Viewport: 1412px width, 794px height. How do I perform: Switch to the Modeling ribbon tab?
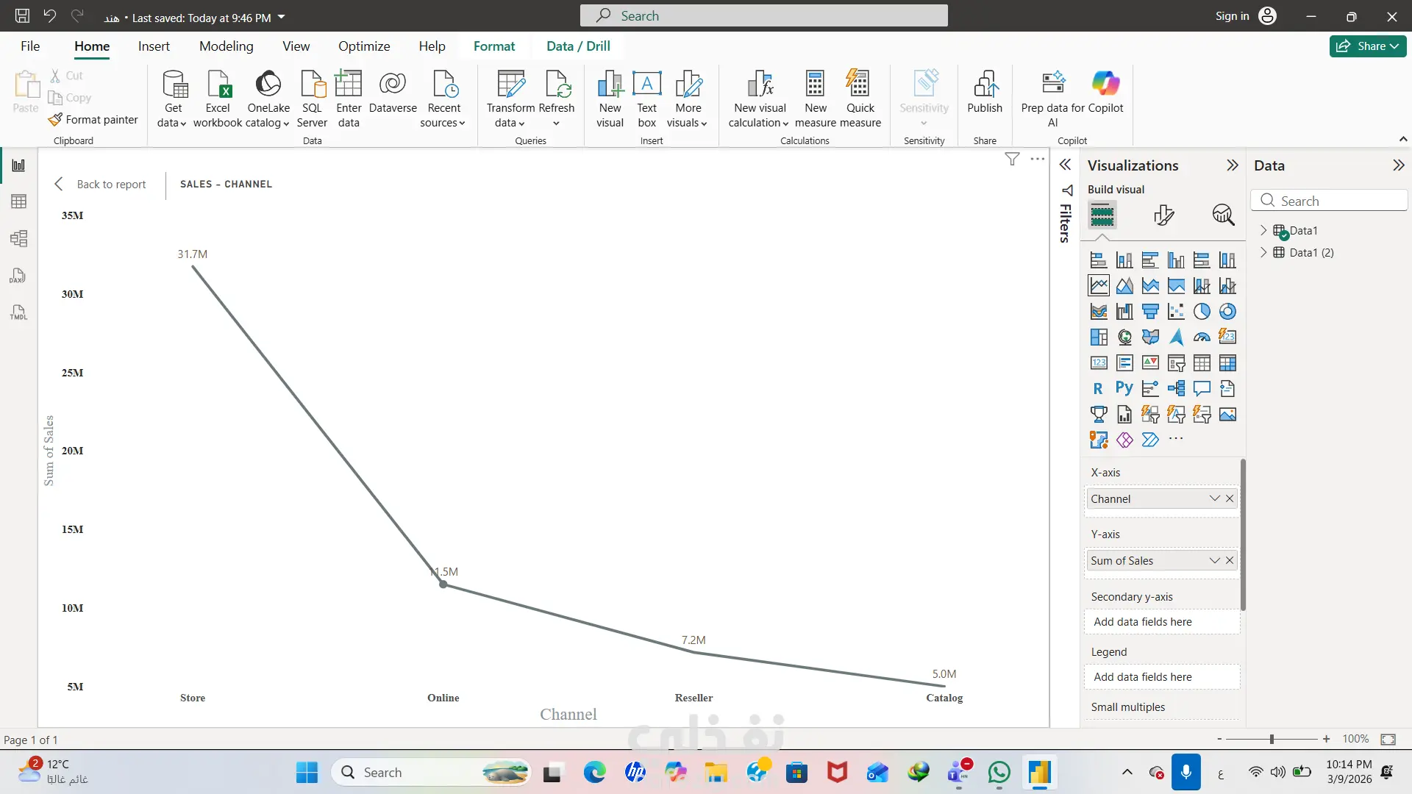click(x=226, y=46)
